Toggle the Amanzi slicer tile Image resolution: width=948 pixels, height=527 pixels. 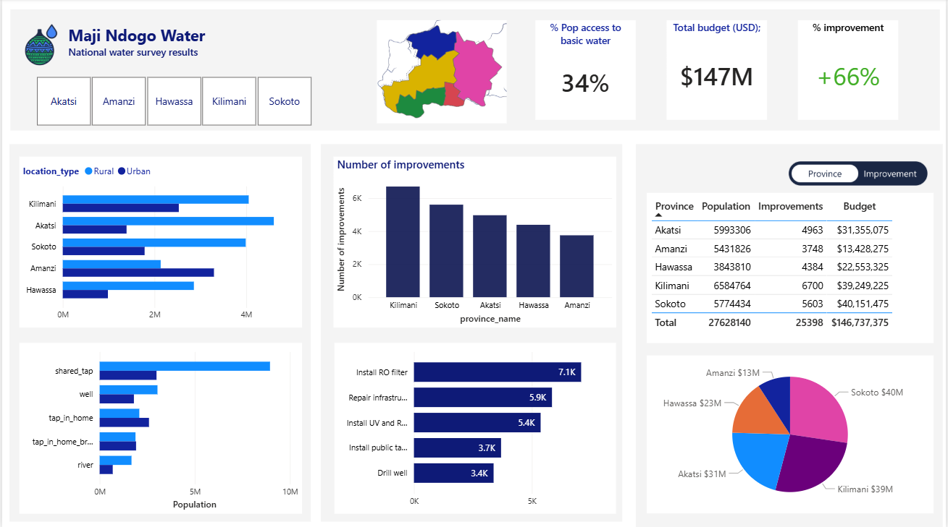pos(119,101)
